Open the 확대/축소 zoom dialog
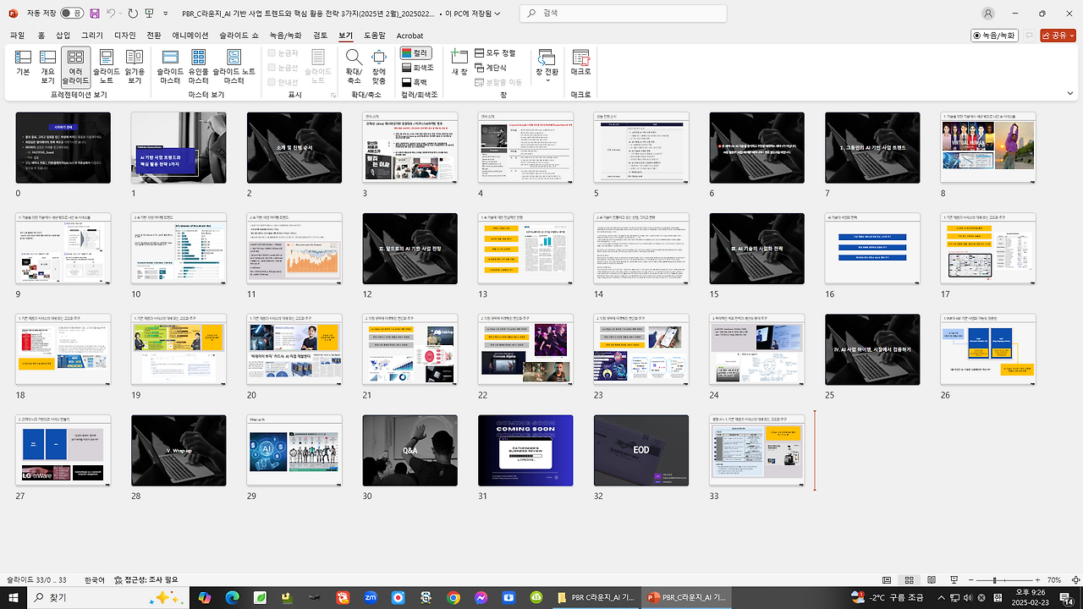1083x609 pixels. 354,65
